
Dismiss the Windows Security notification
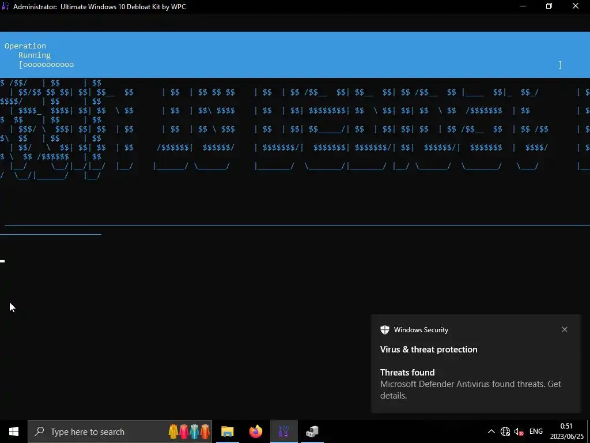pyautogui.click(x=565, y=329)
